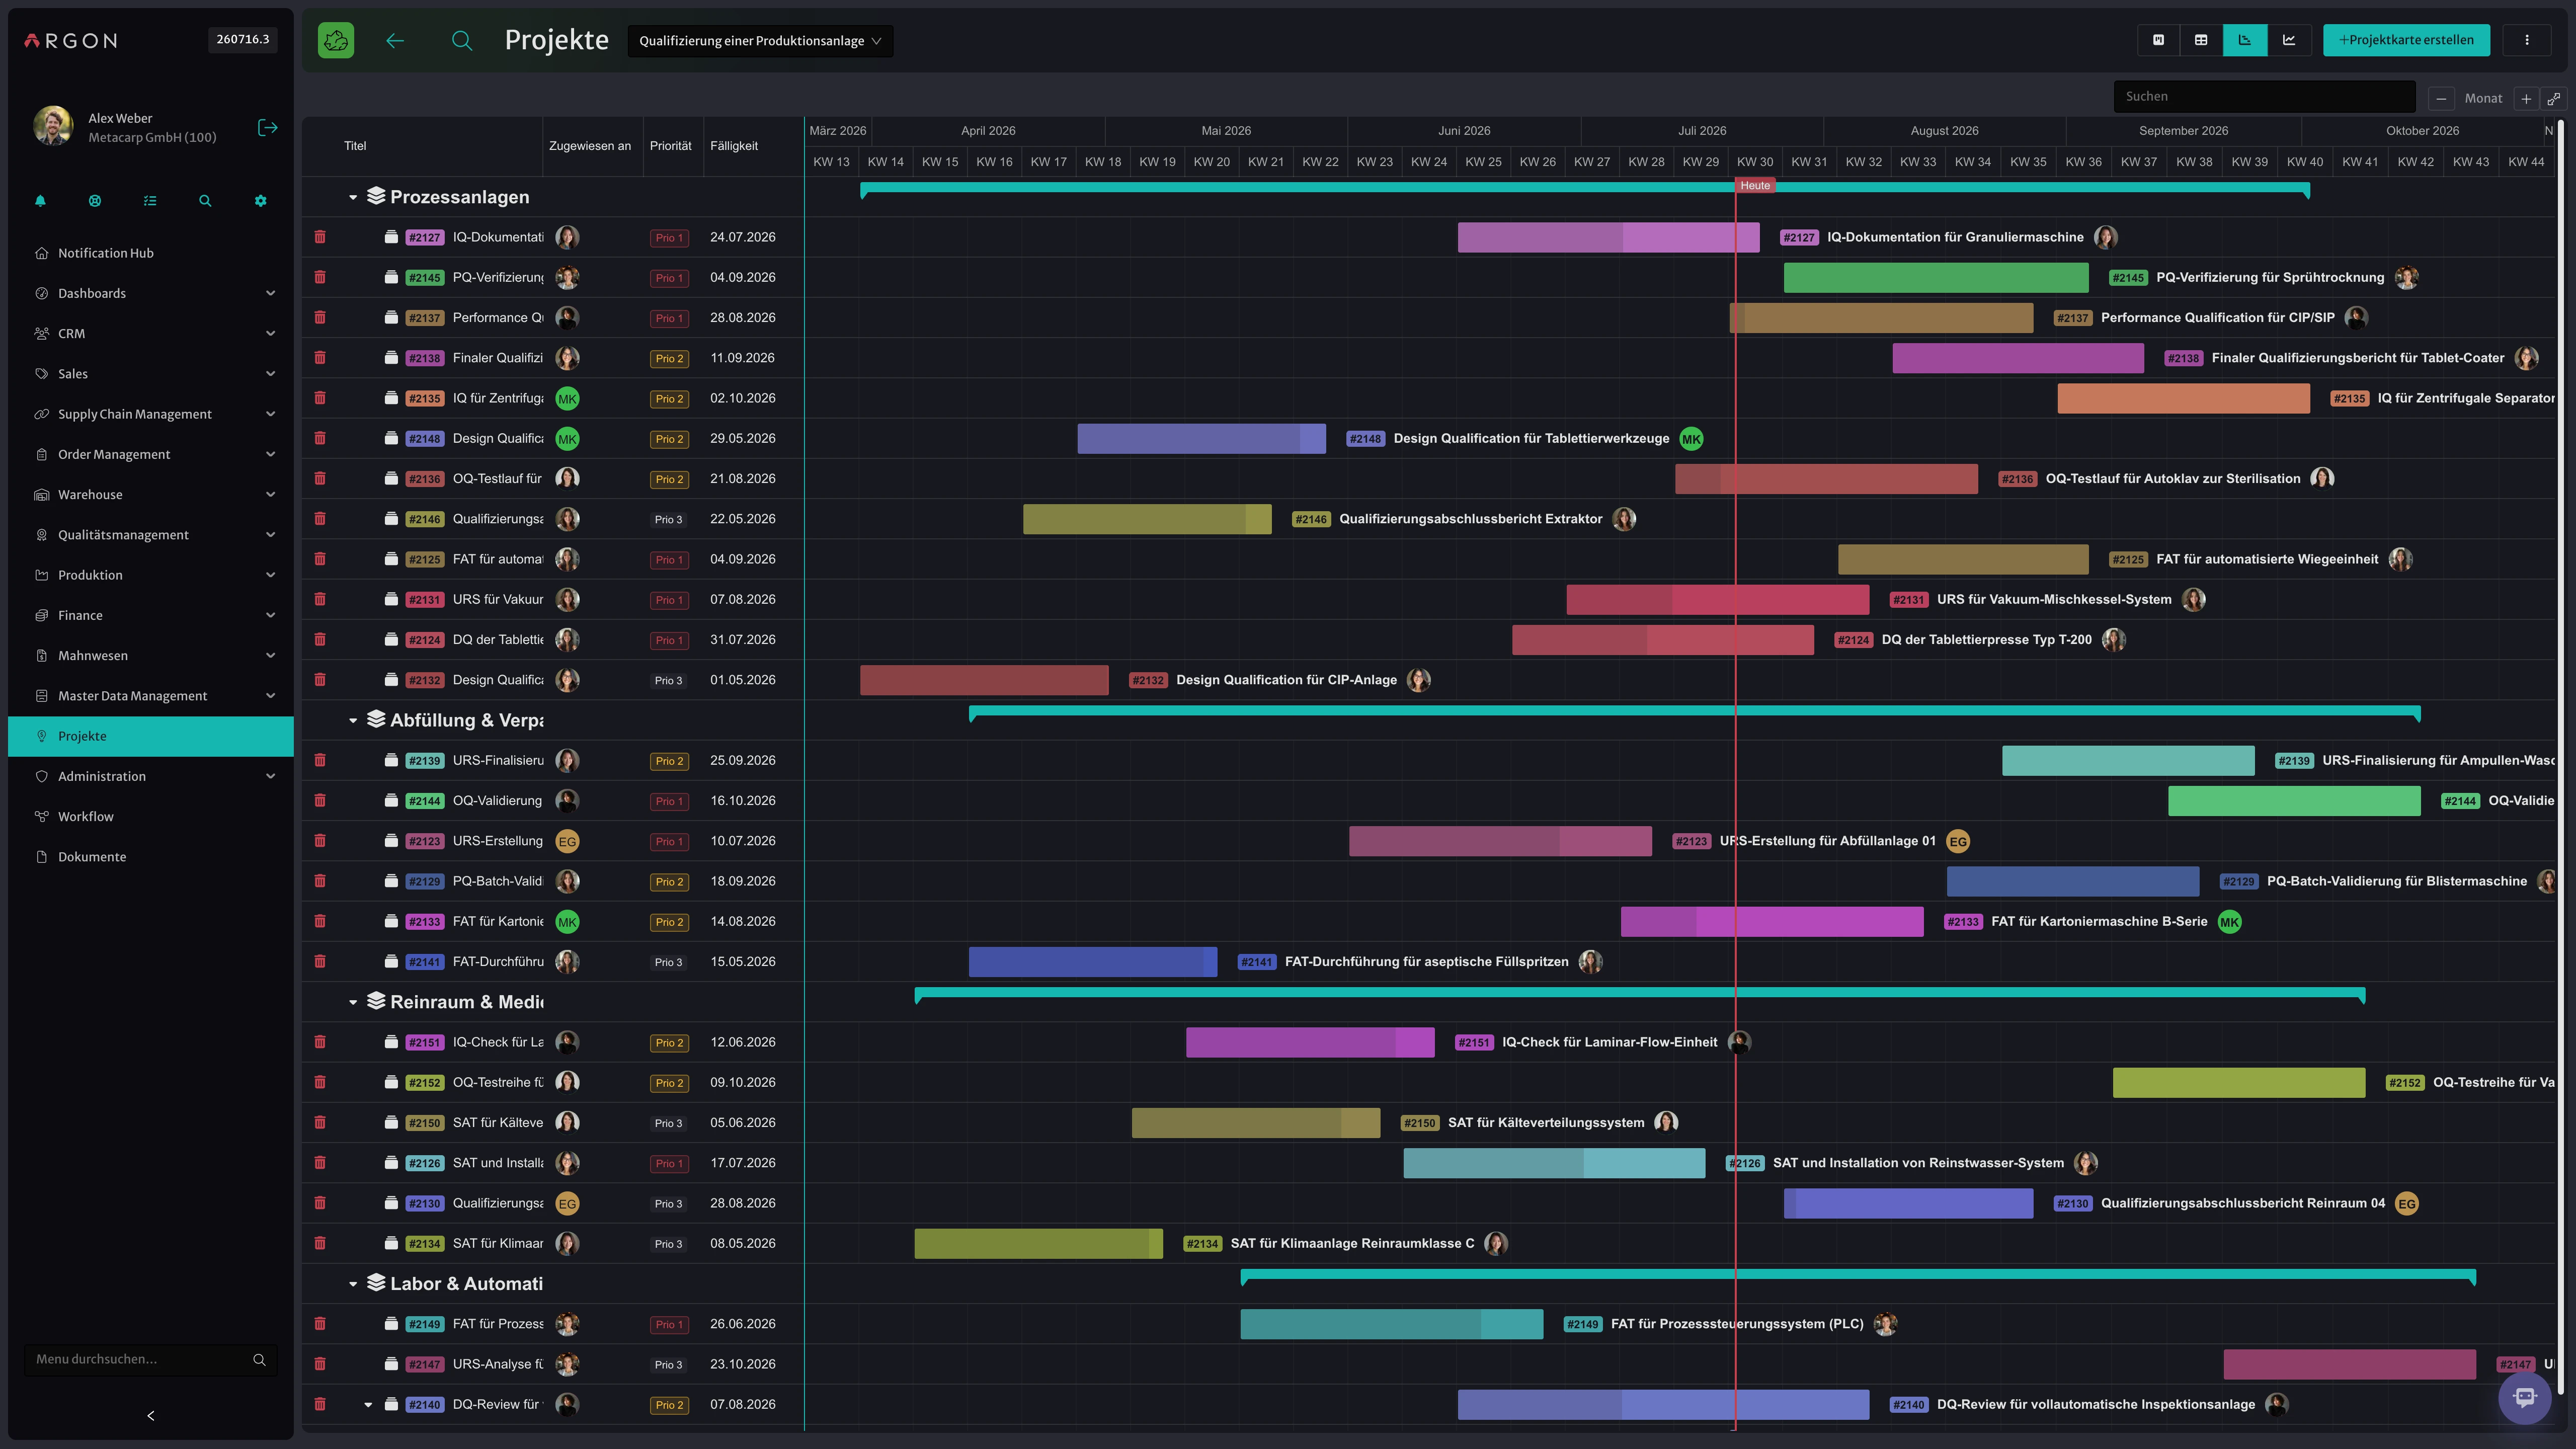This screenshot has height=1449, width=2576.
Task: Click trash icon for #2131 URS für Vakuum
Action: 320,599
